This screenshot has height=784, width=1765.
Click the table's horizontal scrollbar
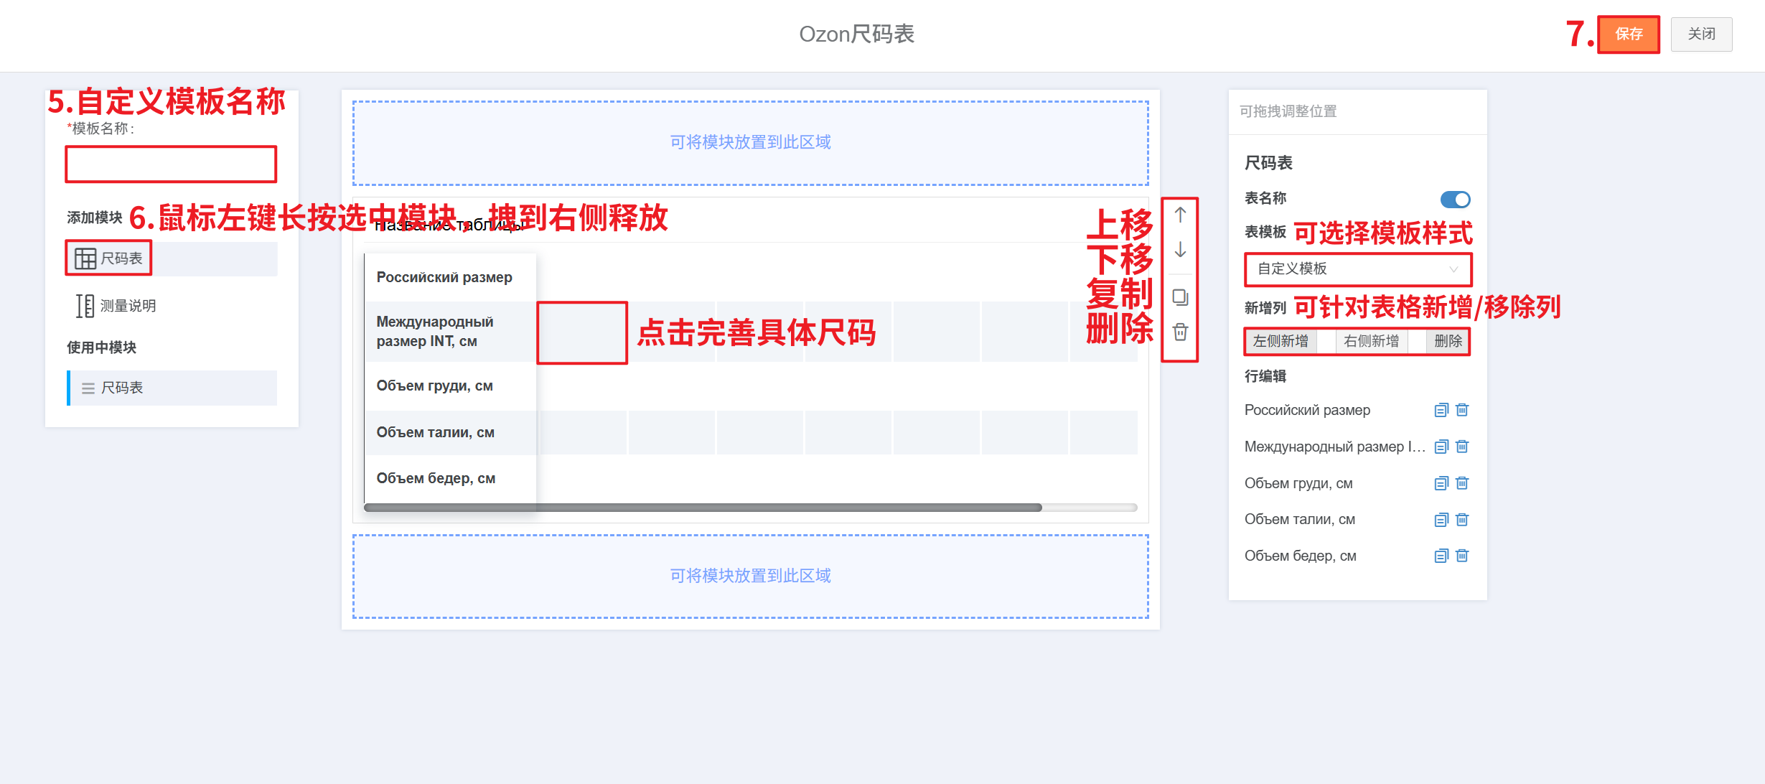(703, 508)
